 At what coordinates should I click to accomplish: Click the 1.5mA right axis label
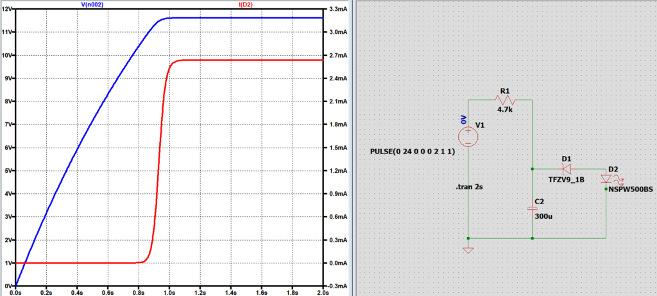339,148
